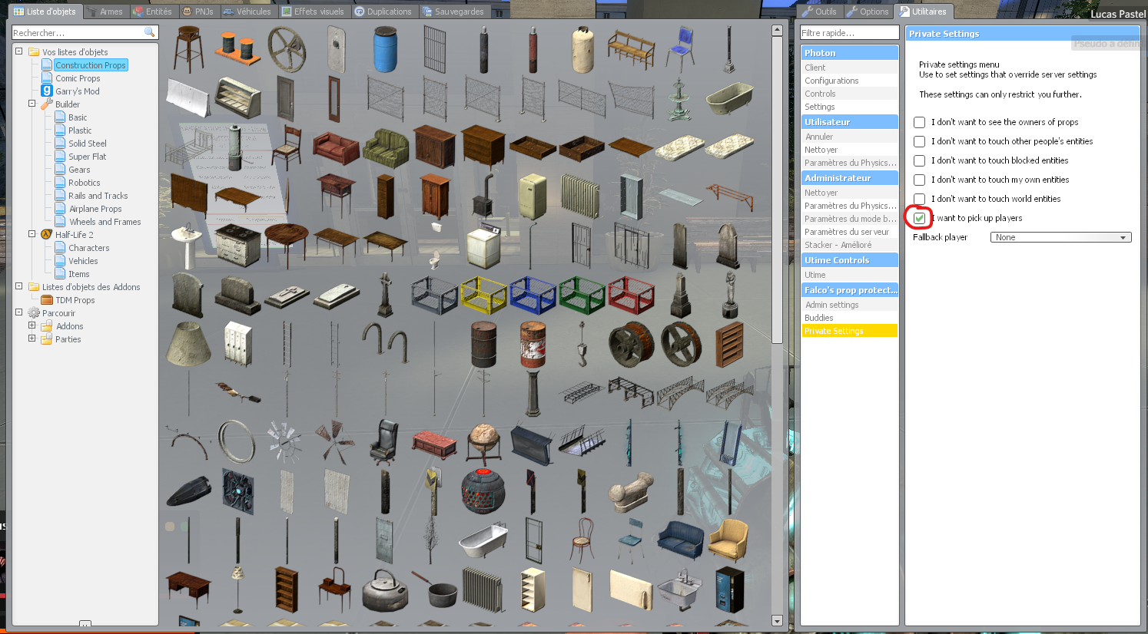This screenshot has height=634, width=1148.
Task: Click the search magnifier icon
Action: tap(150, 32)
